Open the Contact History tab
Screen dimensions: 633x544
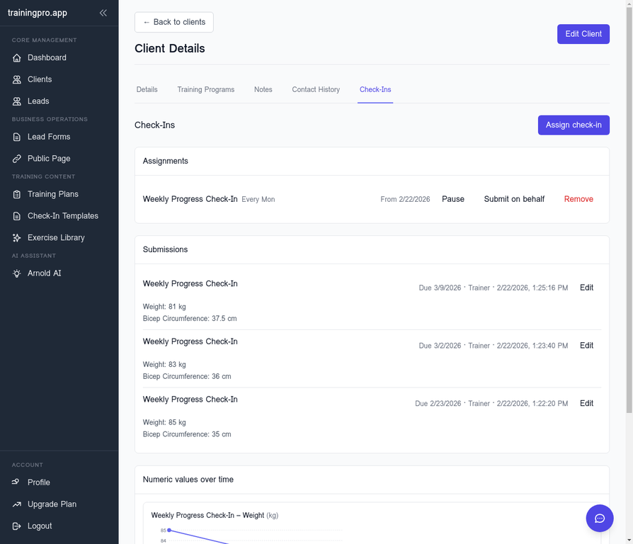tap(316, 90)
